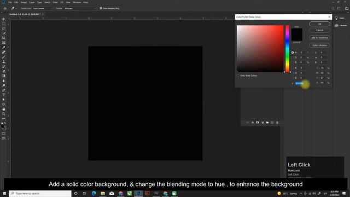Select the Crop tool
350x197 pixels.
[4, 38]
